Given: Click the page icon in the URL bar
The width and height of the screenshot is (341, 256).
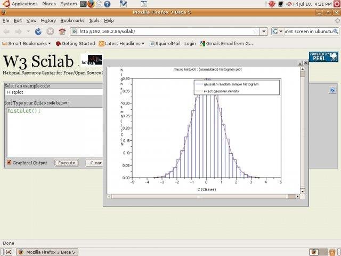Looking at the screenshot, I should point(75,31).
